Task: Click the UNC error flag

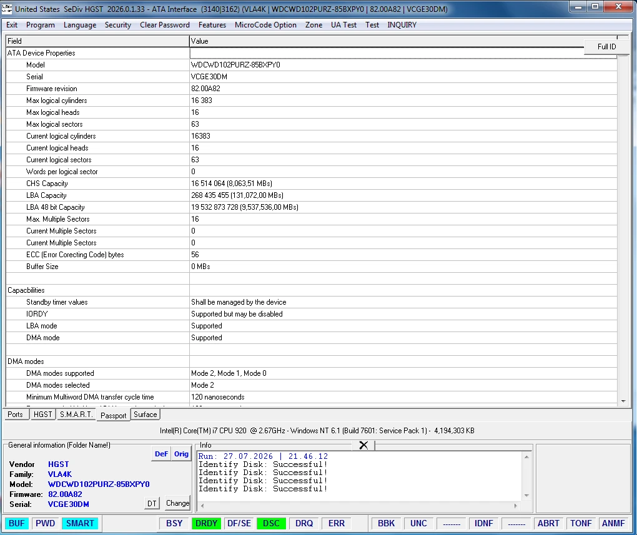Action: coord(418,523)
